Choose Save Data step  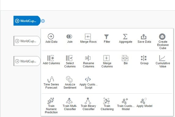click(x=144, y=38)
